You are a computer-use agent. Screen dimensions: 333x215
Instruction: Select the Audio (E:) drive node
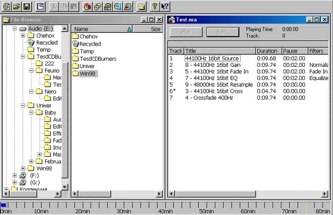click(41, 29)
